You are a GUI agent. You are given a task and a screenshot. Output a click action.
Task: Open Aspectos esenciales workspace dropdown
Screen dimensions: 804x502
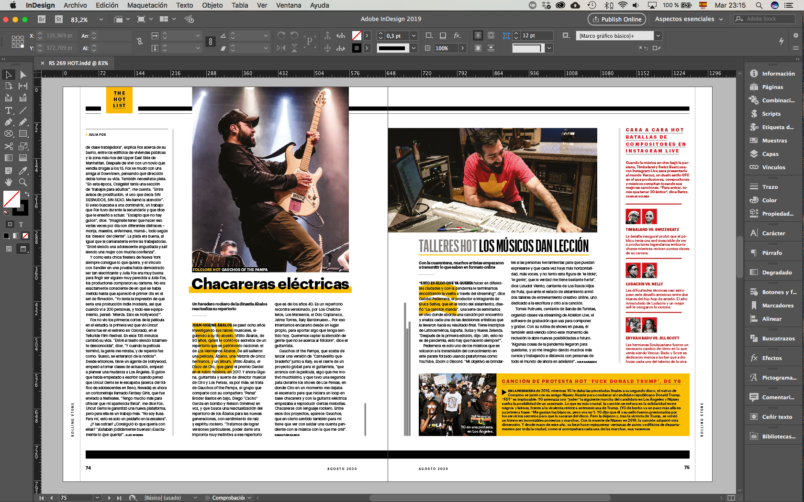(x=689, y=19)
